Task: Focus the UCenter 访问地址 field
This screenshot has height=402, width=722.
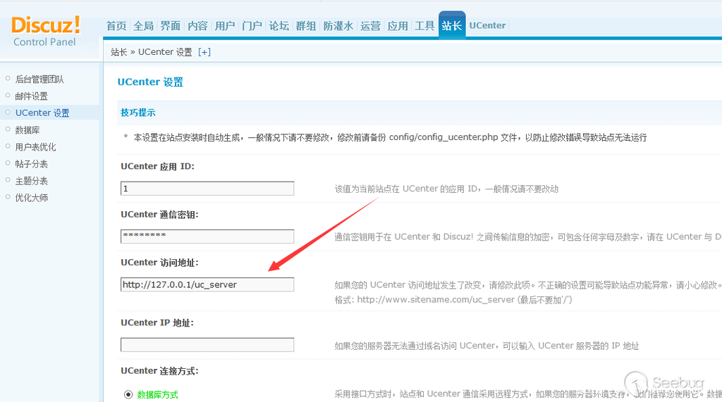Action: tap(207, 284)
